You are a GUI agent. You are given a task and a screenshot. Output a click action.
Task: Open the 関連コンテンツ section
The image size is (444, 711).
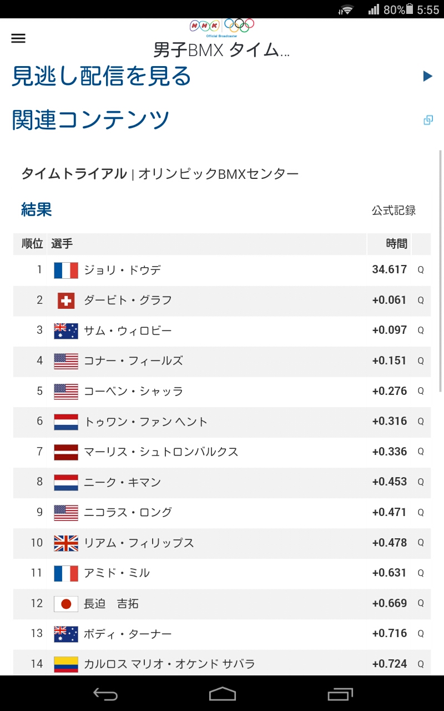click(91, 120)
